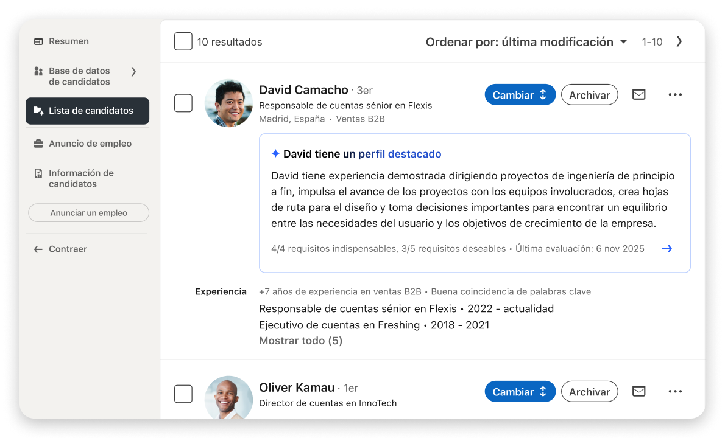The width and height of the screenshot is (725, 438).
Task: Click the Información de candidatos document icon
Action: [x=38, y=173]
